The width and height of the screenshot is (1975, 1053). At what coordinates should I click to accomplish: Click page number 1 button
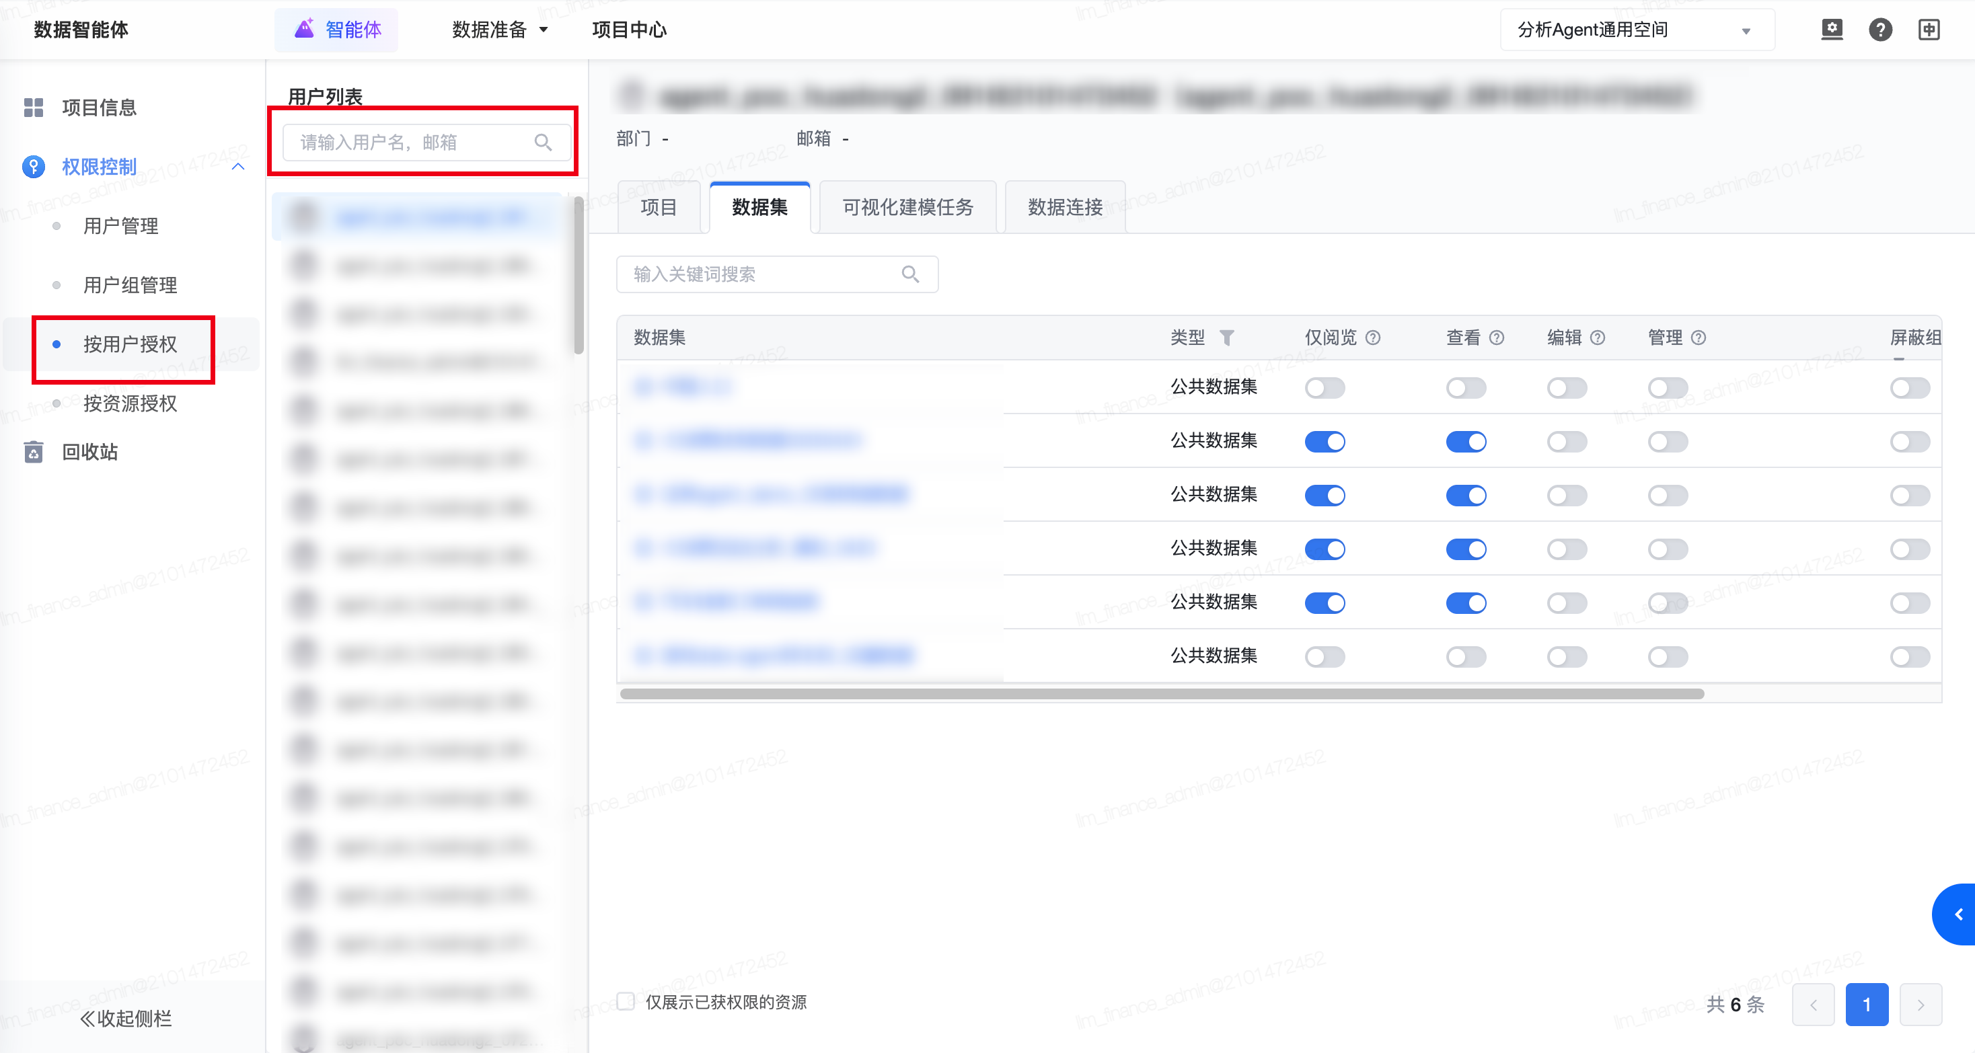tap(1867, 1005)
